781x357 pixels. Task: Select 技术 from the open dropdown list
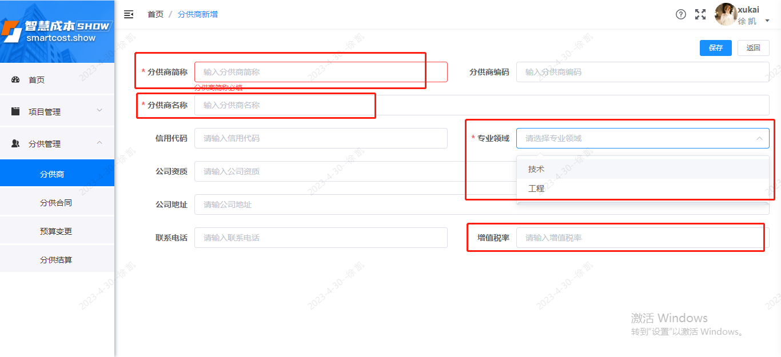coord(536,169)
